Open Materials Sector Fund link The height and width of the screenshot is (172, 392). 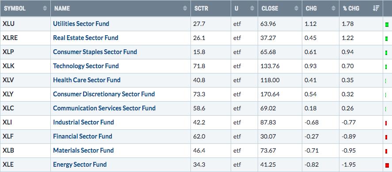(83, 150)
